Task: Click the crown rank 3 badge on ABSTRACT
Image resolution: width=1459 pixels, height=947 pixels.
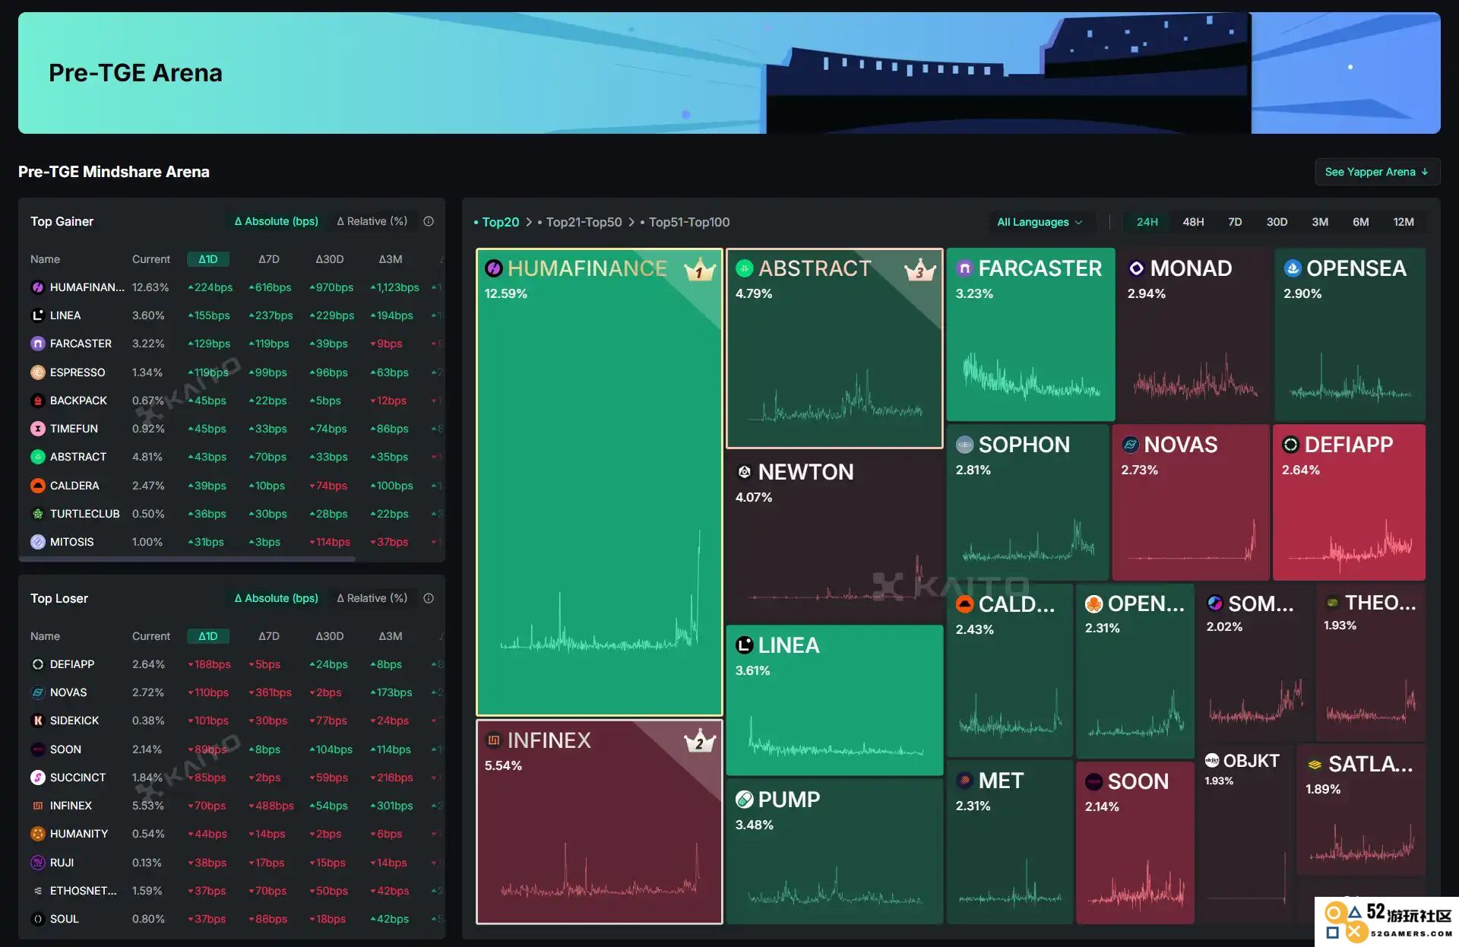Action: pos(919,270)
